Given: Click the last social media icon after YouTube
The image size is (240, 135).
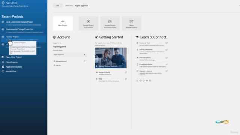Looking at the screenshot, I should click(150, 81).
